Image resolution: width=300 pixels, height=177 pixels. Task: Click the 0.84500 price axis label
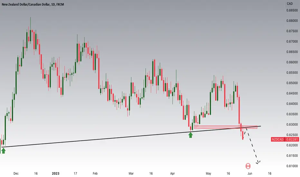point(292,93)
